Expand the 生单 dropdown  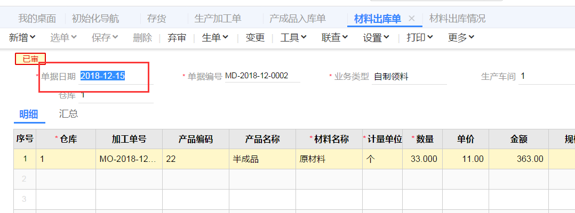(215, 37)
